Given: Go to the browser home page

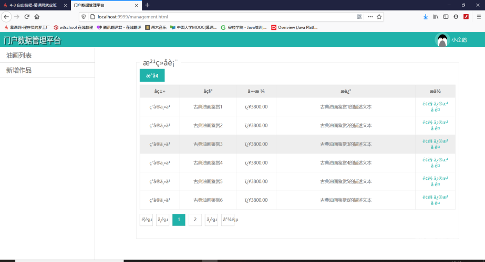Looking at the screenshot, I should pyautogui.click(x=37, y=17).
